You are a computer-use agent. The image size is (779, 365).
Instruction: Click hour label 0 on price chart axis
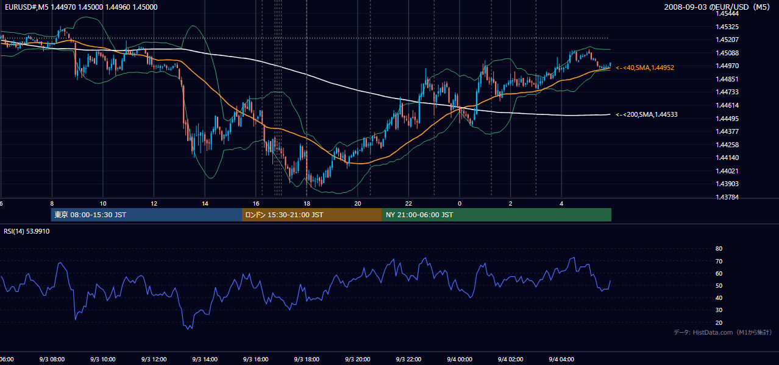460,203
